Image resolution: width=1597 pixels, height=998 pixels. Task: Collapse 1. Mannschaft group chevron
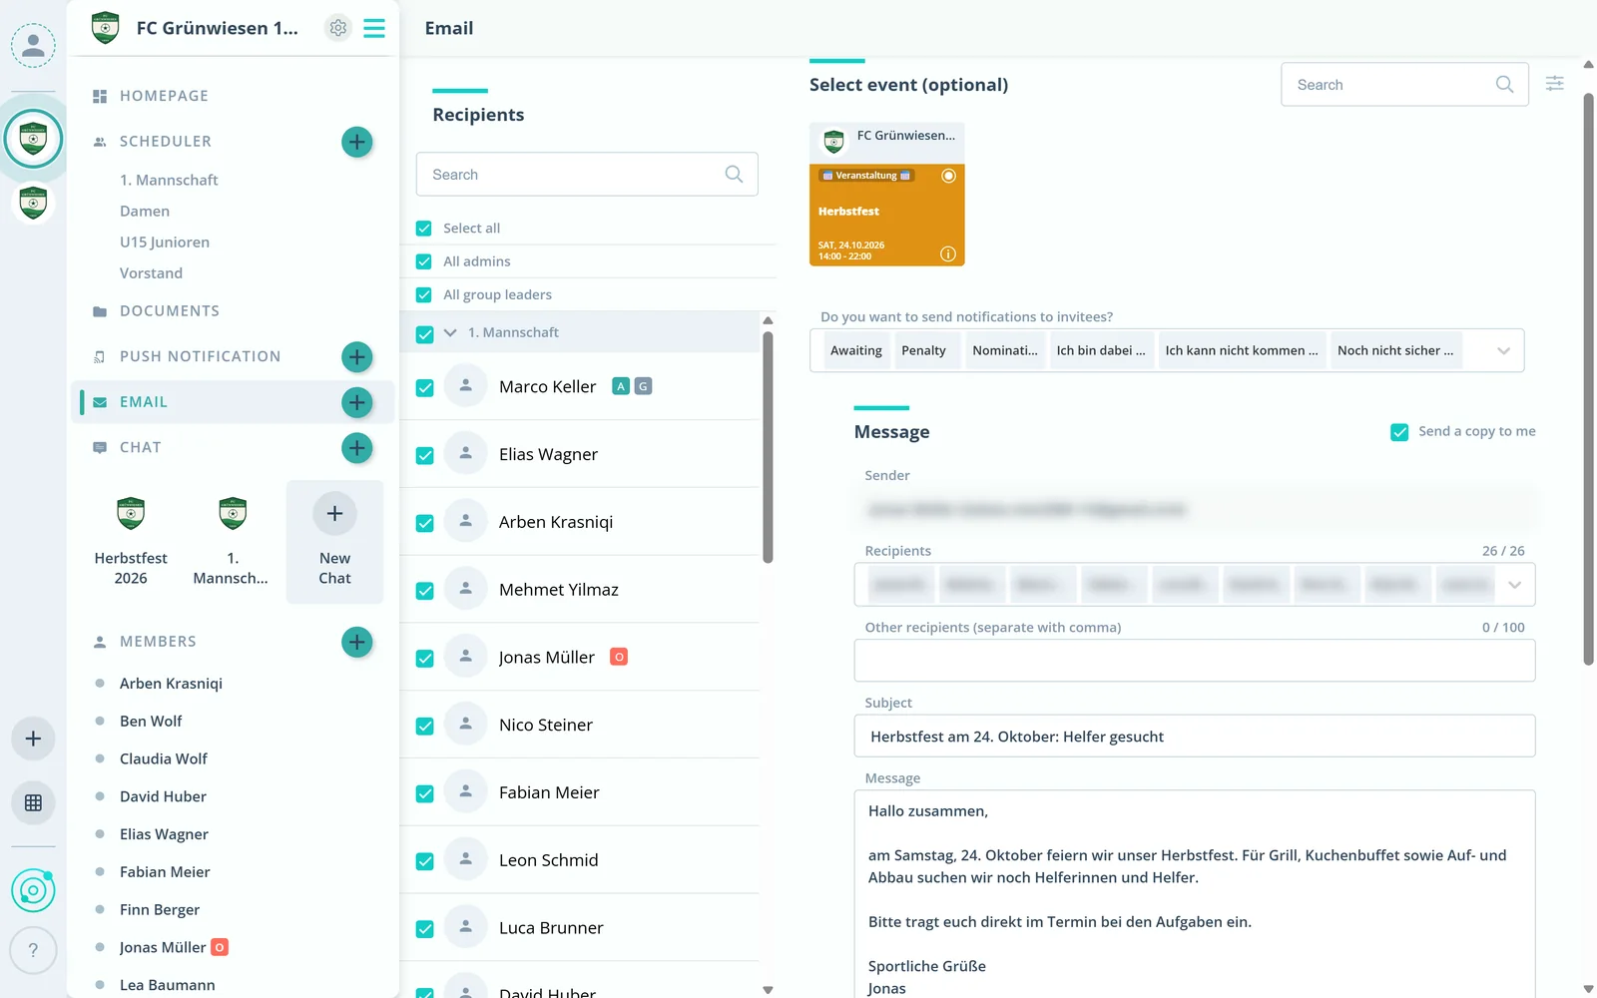point(450,332)
